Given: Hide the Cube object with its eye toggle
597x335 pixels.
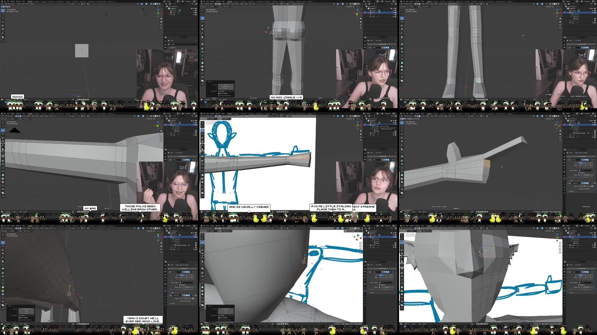Looking at the screenshot, I should coord(194,12).
